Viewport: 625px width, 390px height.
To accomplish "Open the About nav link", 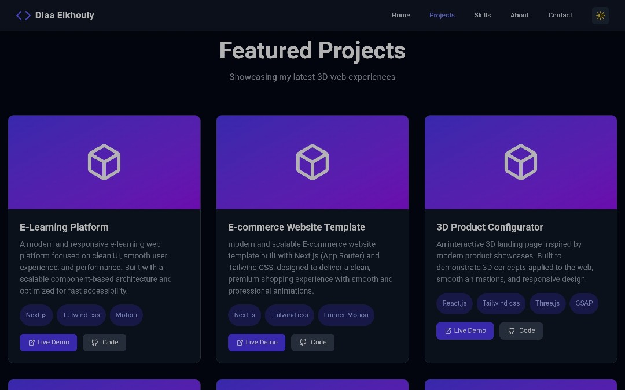I will coord(519,16).
